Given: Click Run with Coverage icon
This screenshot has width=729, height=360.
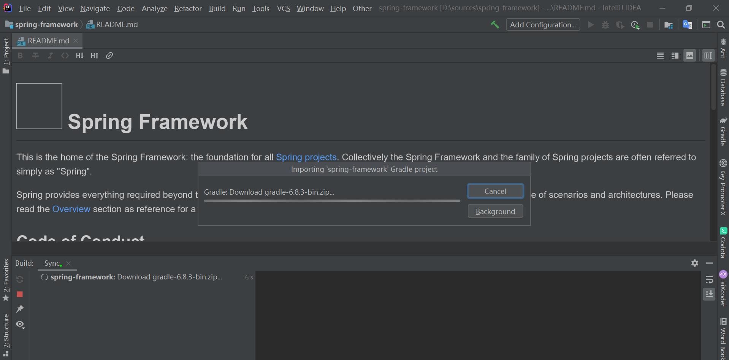Looking at the screenshot, I should [620, 25].
